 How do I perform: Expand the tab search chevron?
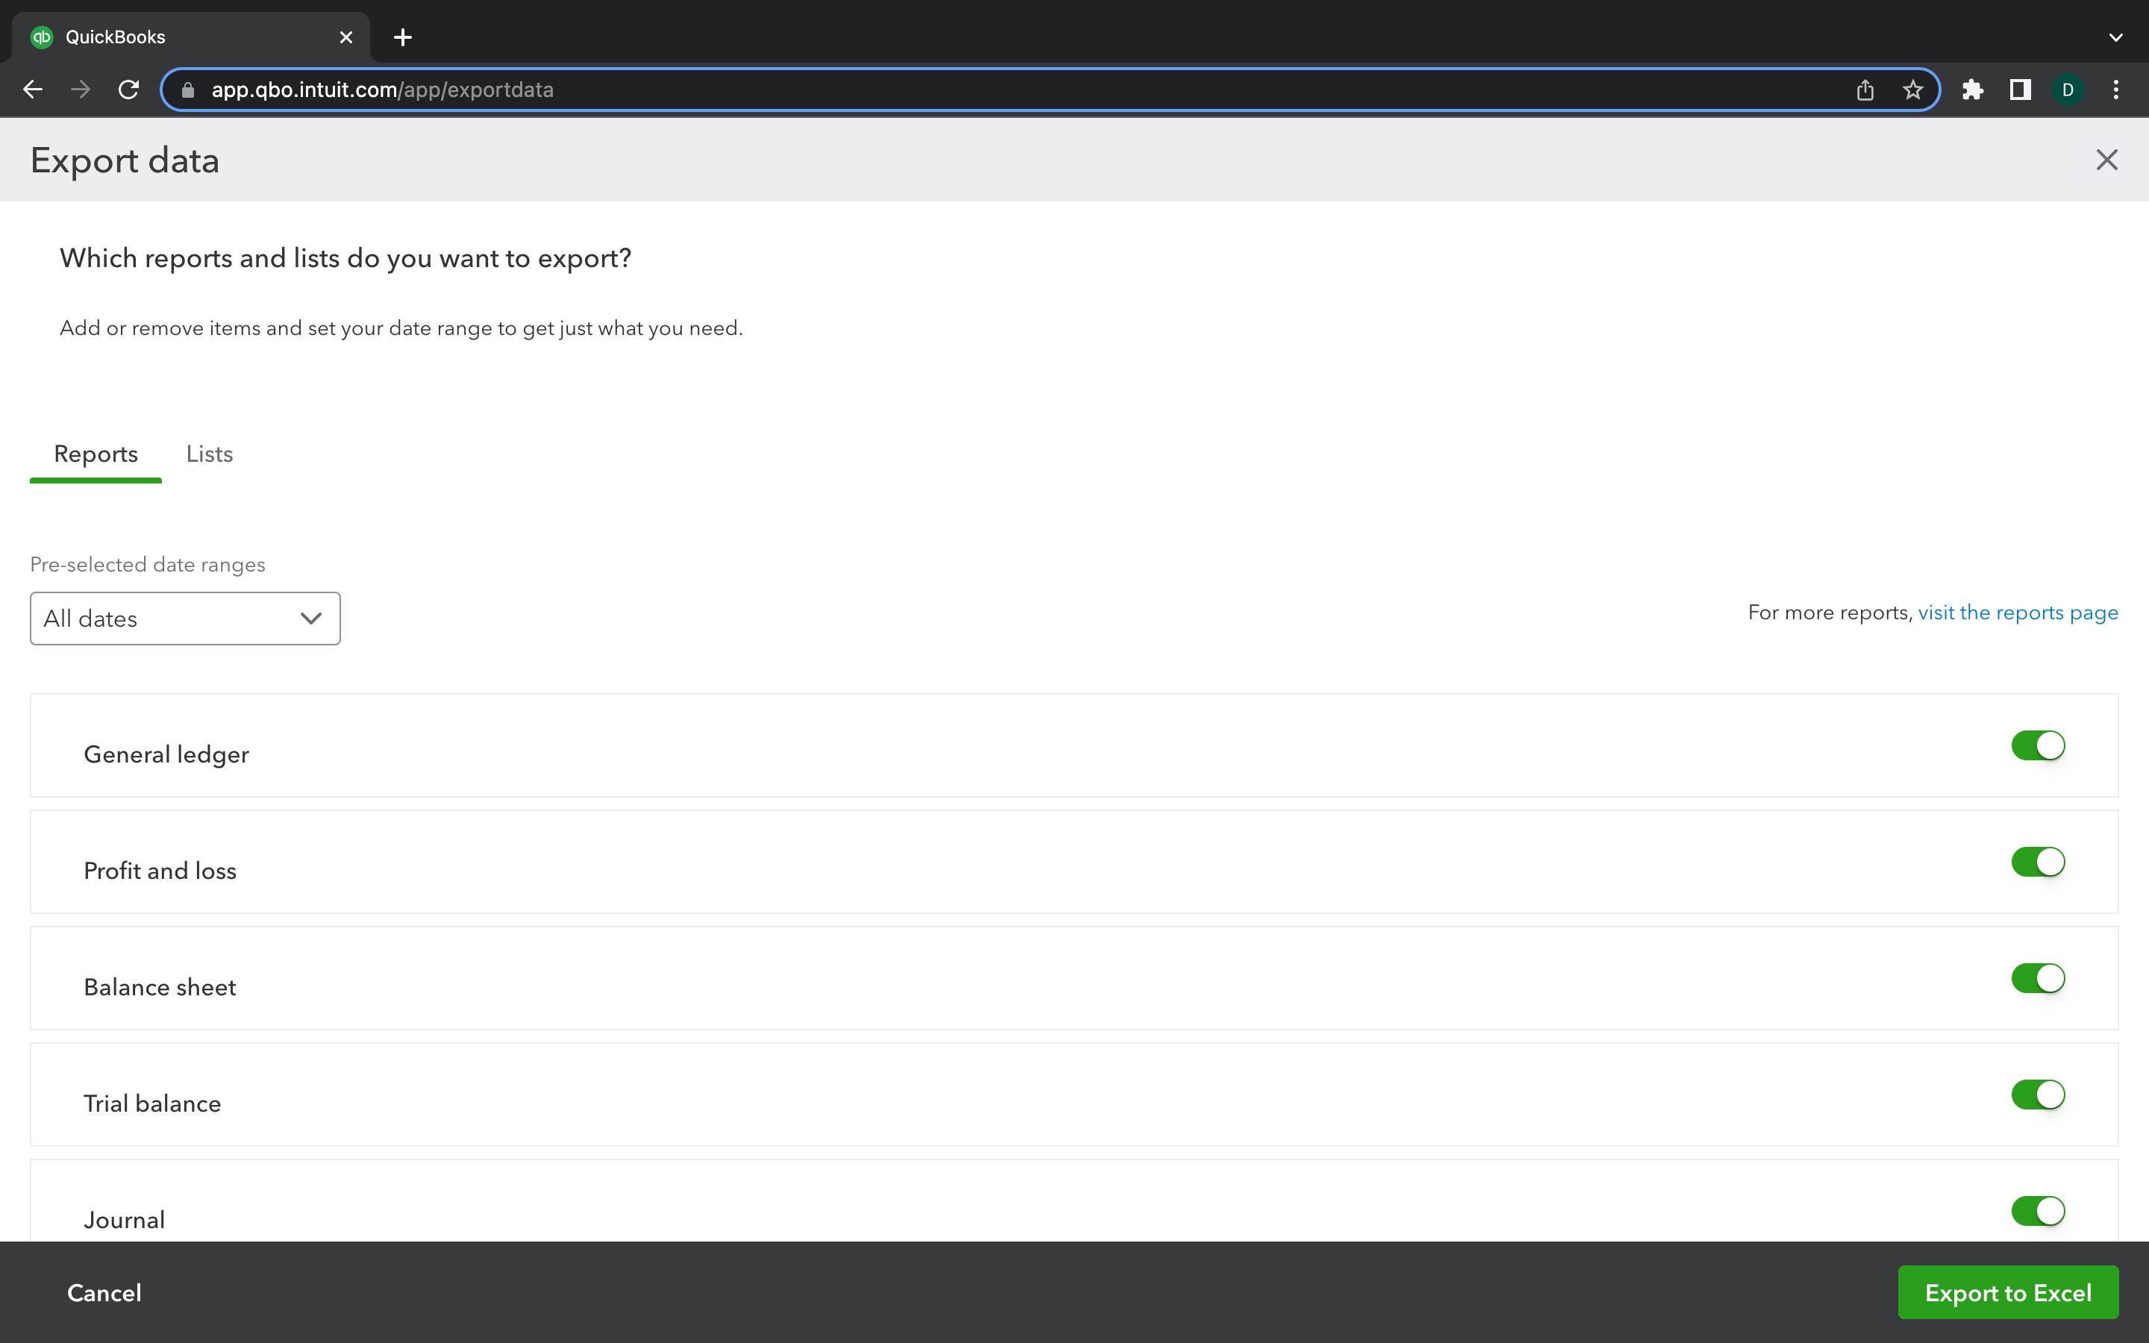click(2116, 37)
